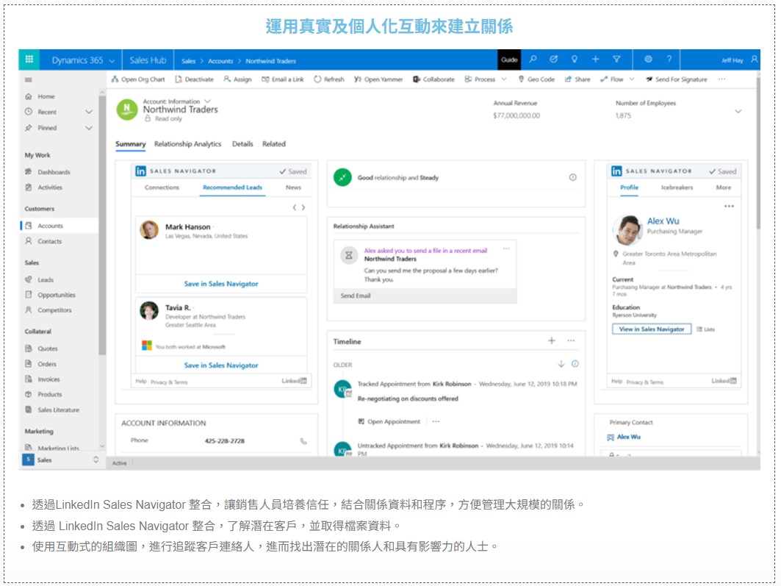
Task: Select the Connections tab in Sales Navigator
Action: [x=162, y=187]
